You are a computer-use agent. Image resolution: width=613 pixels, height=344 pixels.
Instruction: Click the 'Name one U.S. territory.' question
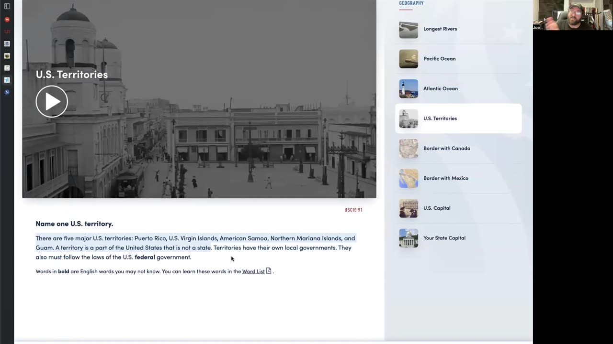pos(74,224)
